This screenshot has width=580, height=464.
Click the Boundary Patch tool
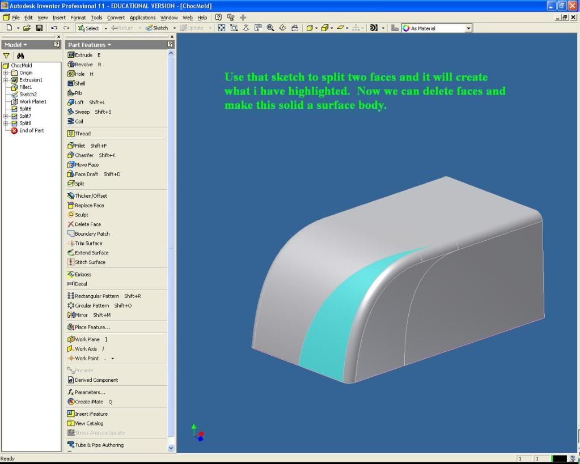[x=92, y=233]
